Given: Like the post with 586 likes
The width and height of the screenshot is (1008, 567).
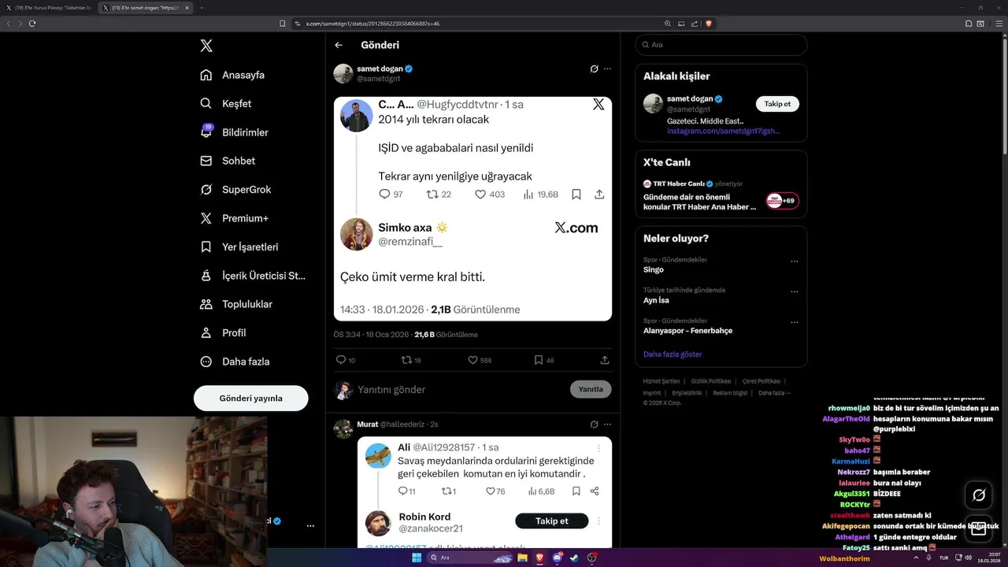Looking at the screenshot, I should (480, 360).
